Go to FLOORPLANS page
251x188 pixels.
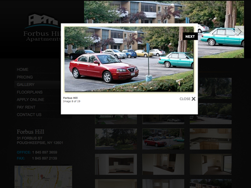point(30,92)
